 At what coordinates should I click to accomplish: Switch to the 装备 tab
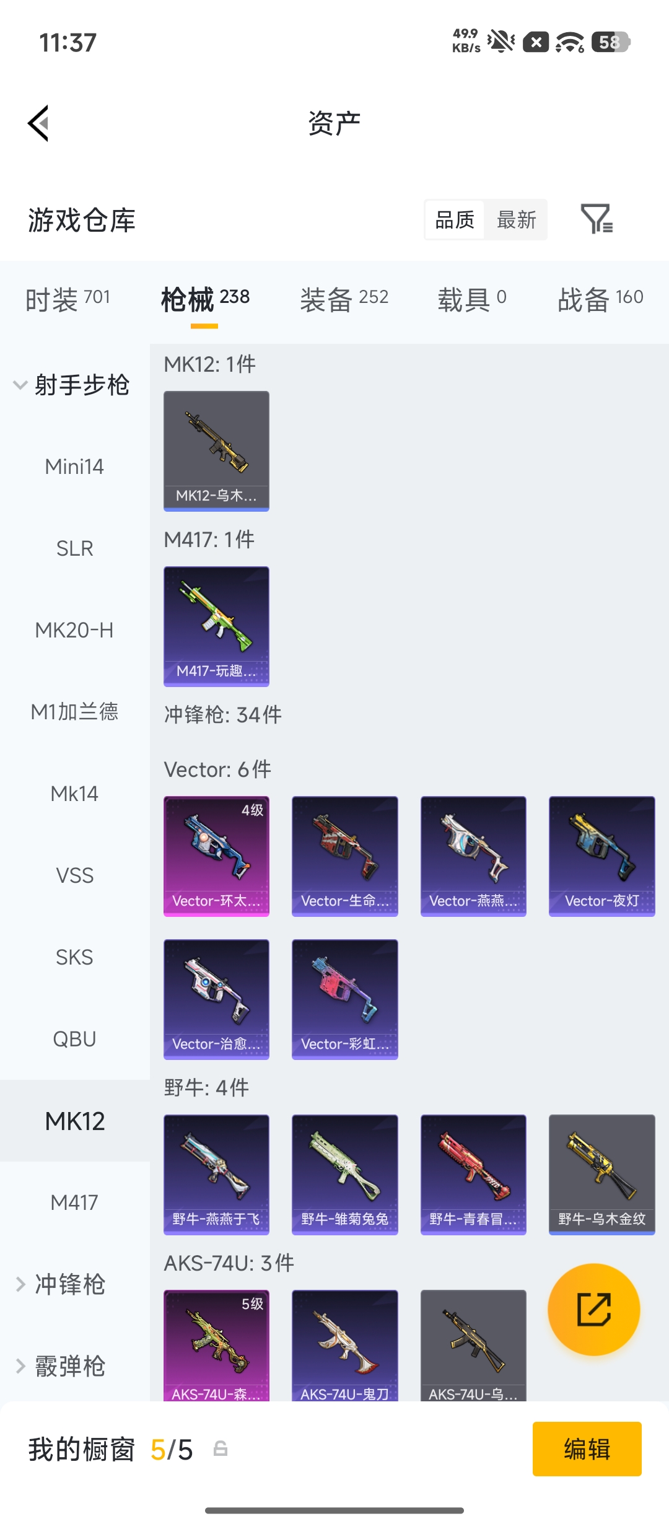[344, 300]
